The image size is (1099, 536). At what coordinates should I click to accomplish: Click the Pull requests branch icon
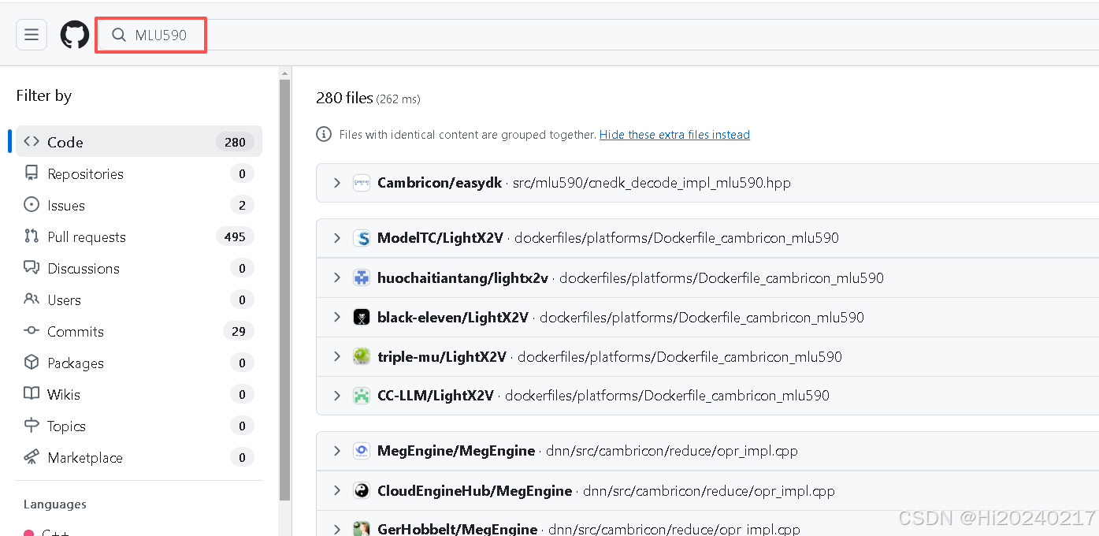[32, 236]
